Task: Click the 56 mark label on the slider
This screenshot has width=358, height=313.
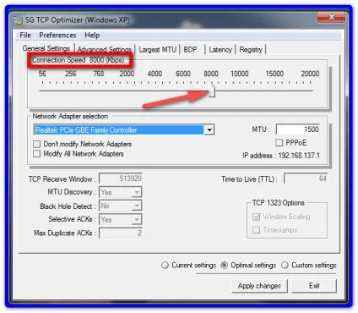Action: (42, 74)
